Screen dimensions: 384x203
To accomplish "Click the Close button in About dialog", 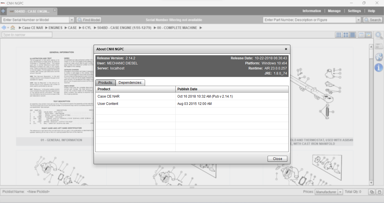I will click(277, 159).
